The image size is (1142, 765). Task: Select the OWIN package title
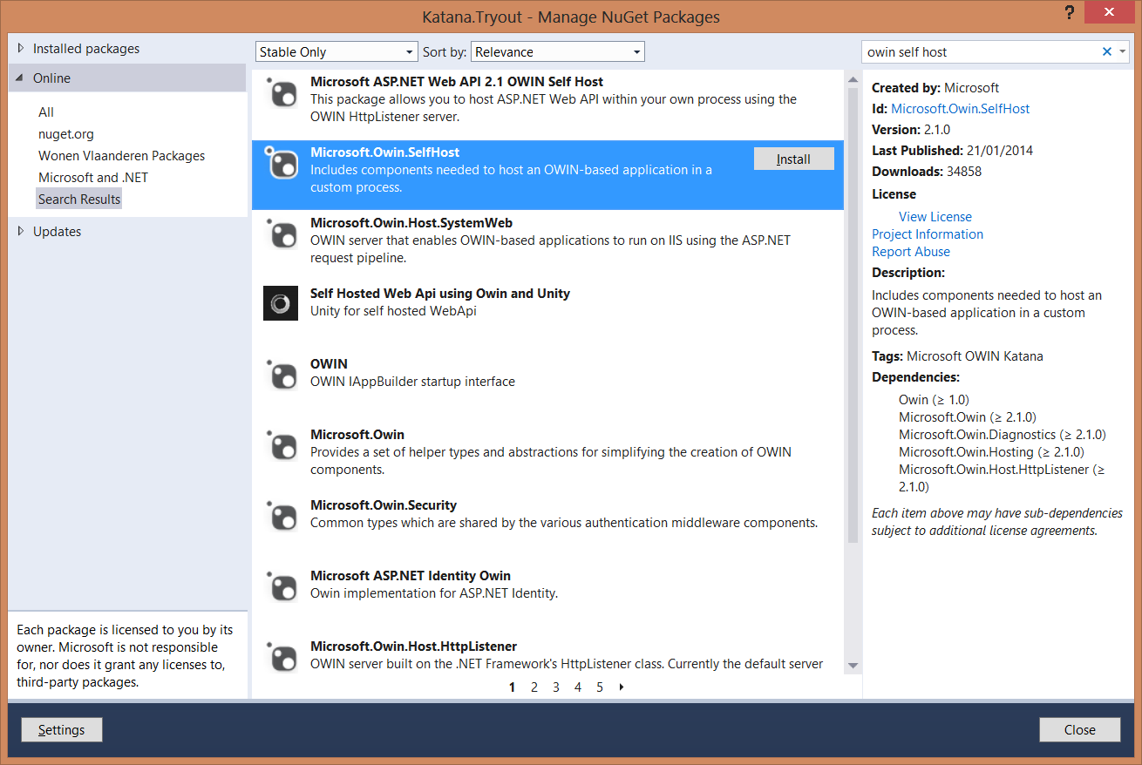pyautogui.click(x=329, y=363)
